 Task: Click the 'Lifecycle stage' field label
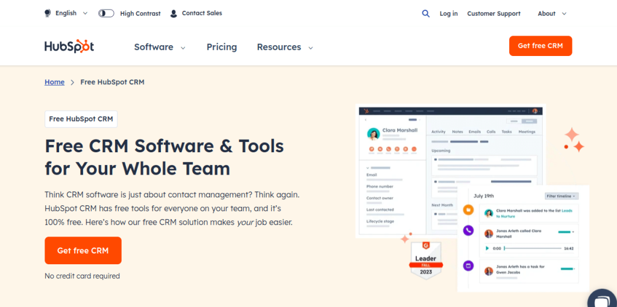pos(380,222)
